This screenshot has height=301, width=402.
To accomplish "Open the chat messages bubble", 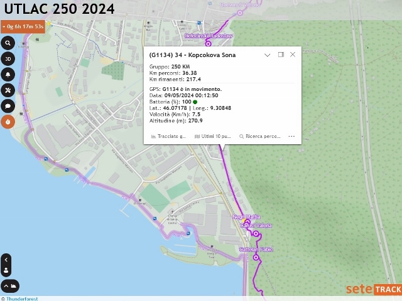I will [8, 106].
